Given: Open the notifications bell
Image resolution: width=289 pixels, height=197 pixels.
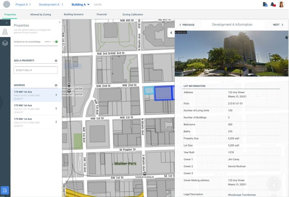Looking at the screenshot, I should pyautogui.click(x=273, y=4).
